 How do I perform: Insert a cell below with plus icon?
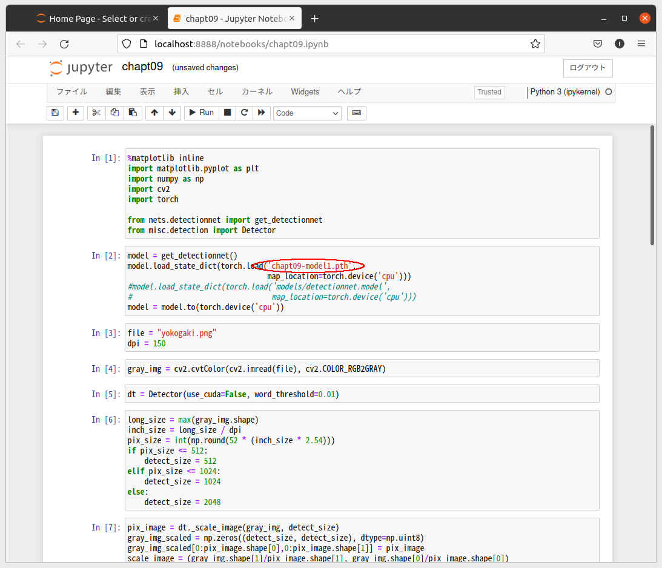click(x=76, y=113)
